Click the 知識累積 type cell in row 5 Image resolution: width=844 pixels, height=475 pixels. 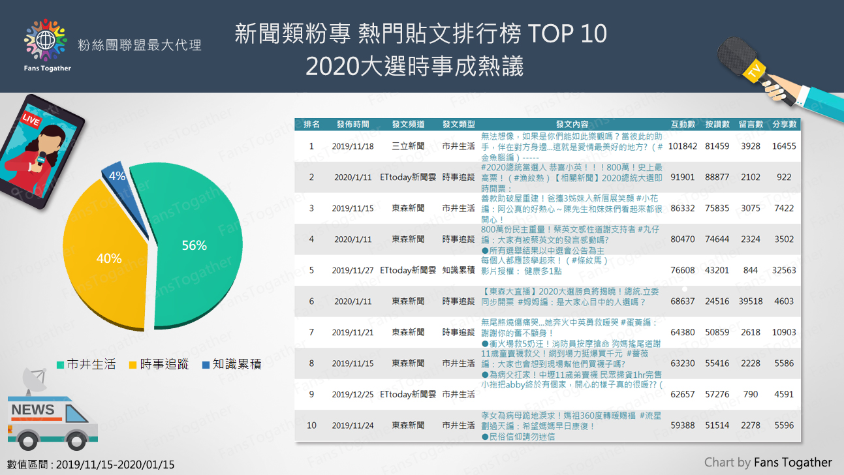pos(458,270)
